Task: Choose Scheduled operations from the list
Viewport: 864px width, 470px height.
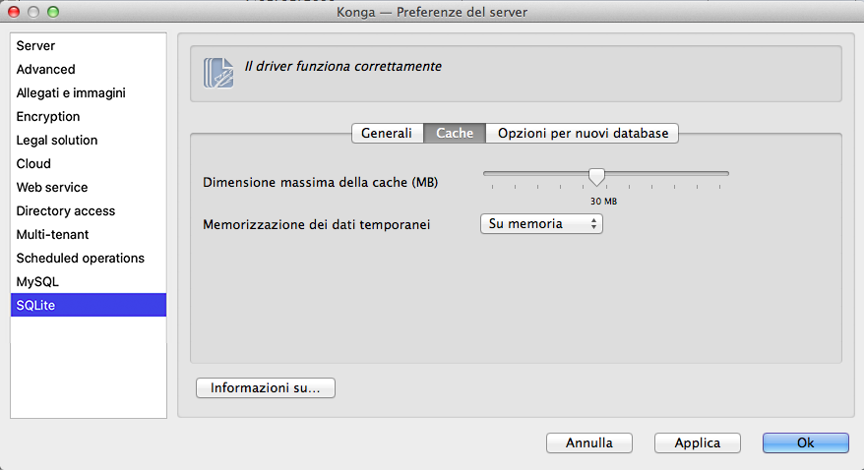Action: (81, 259)
